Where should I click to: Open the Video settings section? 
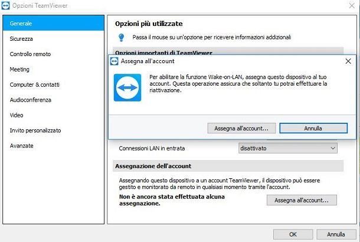(x=53, y=115)
